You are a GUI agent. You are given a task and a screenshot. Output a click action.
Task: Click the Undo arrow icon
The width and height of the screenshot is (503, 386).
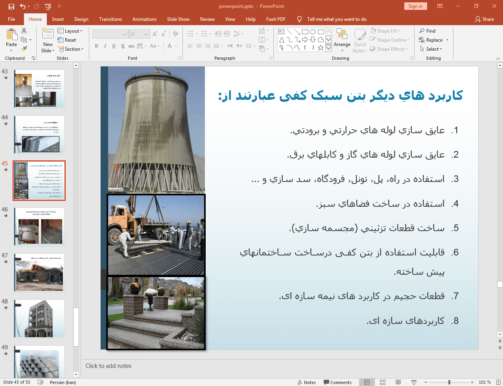point(23,6)
